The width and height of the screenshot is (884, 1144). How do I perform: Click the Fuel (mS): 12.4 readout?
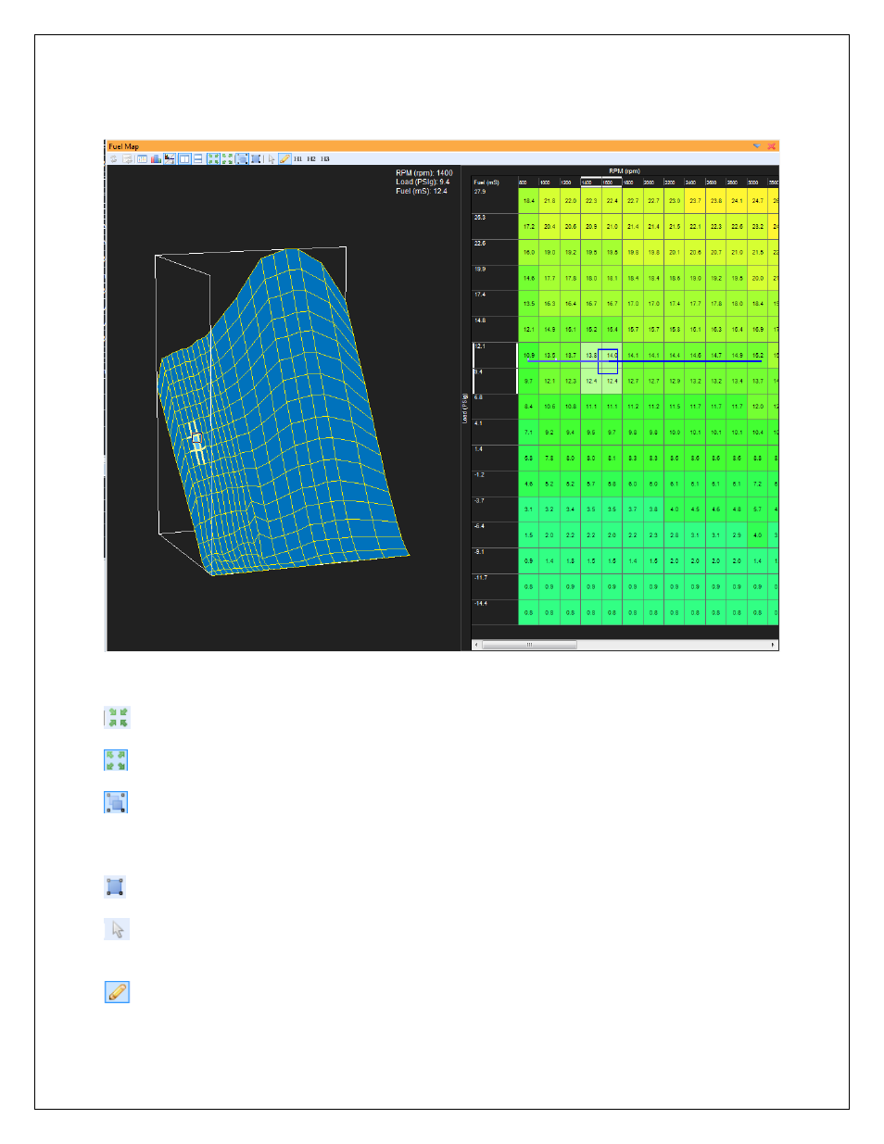coord(422,191)
